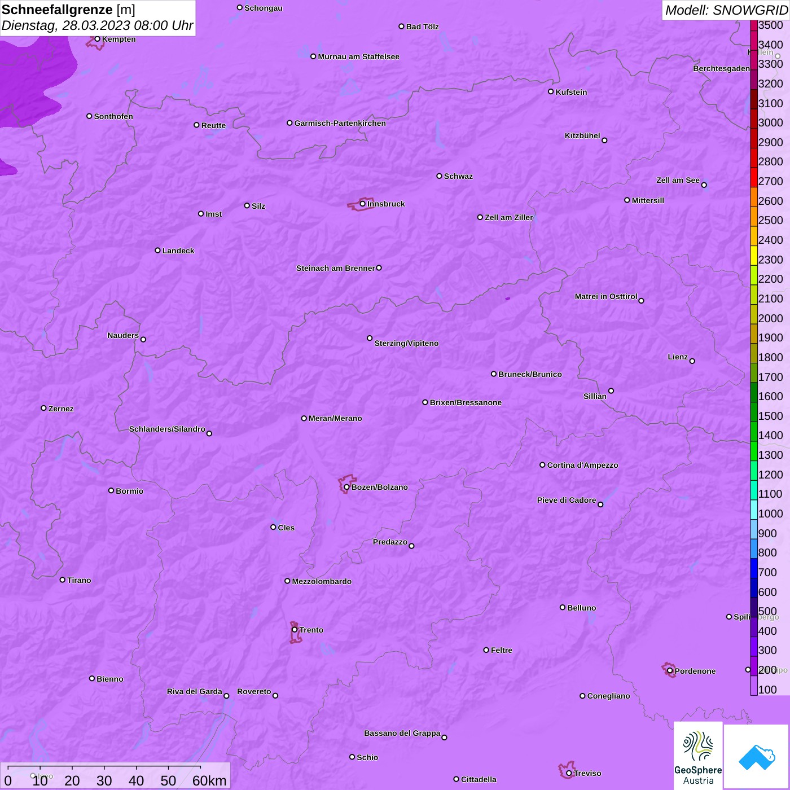Click the Rovereto label
Image resolution: width=790 pixels, height=790 pixels.
pyautogui.click(x=254, y=691)
